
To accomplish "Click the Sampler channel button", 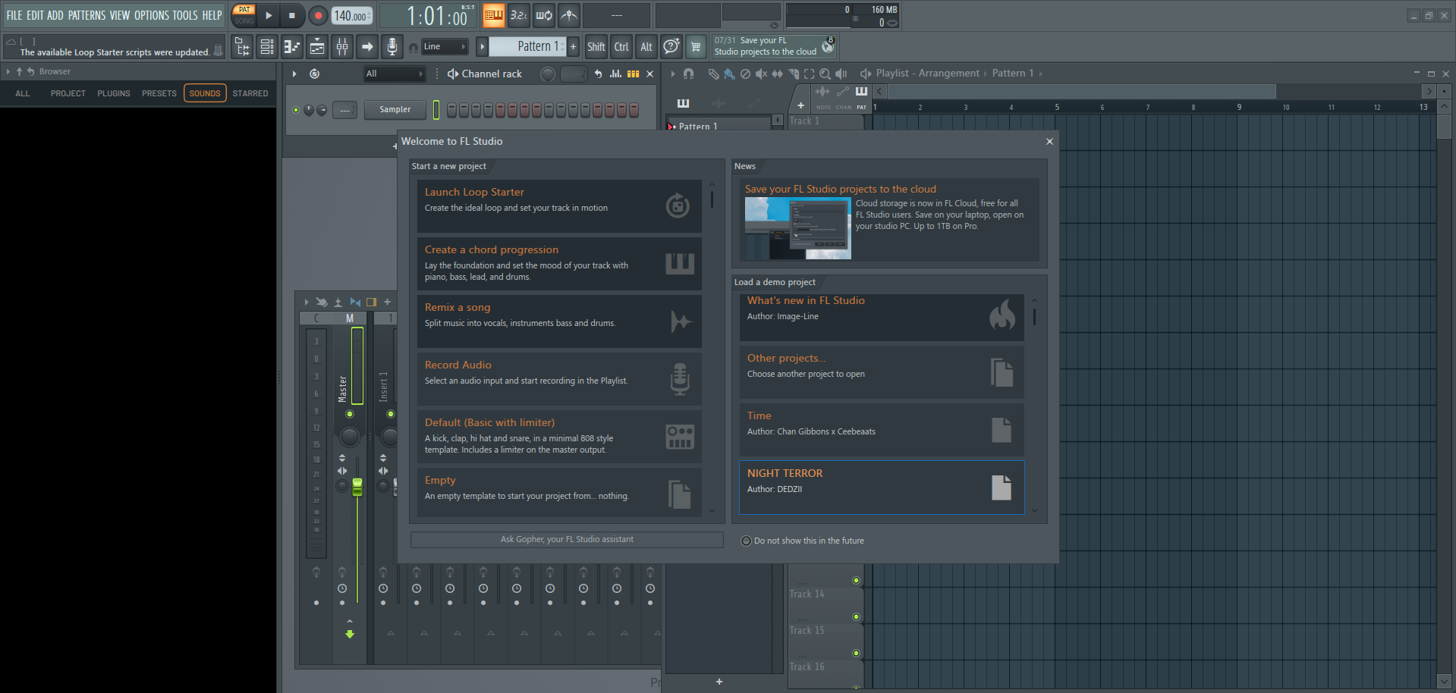I will 395,110.
